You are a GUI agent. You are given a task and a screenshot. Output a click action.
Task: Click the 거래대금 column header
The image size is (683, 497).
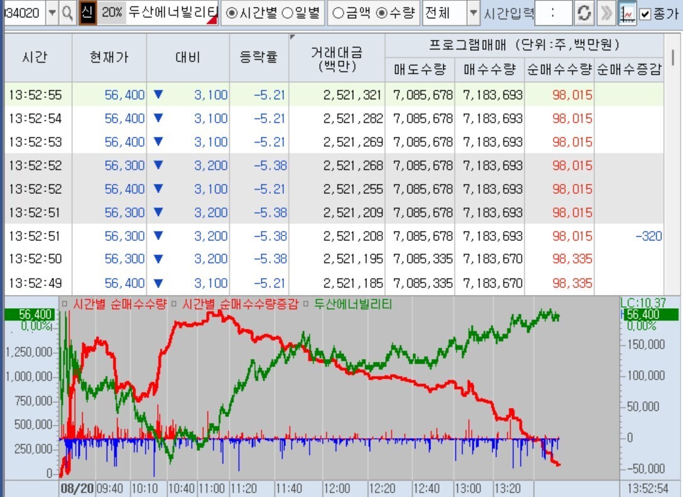tap(337, 59)
